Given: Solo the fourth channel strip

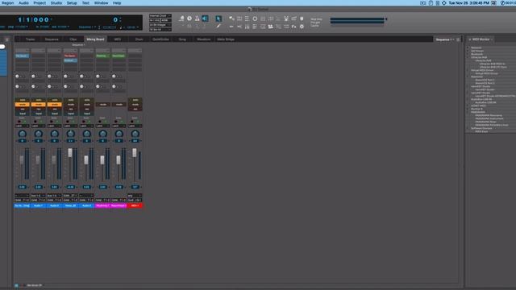Looking at the screenshot, I should [70, 100].
